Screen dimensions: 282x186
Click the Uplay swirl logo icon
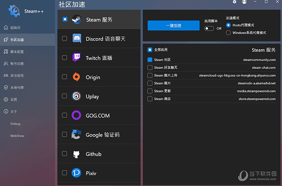click(x=77, y=96)
